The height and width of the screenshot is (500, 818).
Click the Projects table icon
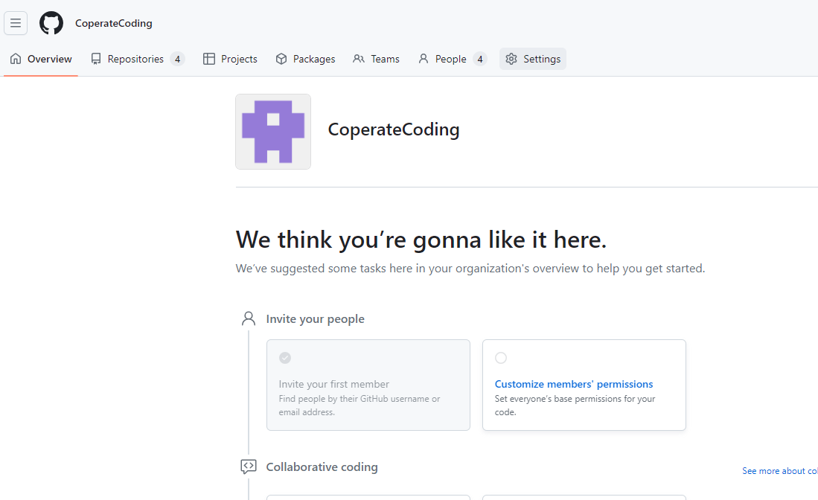(x=209, y=59)
